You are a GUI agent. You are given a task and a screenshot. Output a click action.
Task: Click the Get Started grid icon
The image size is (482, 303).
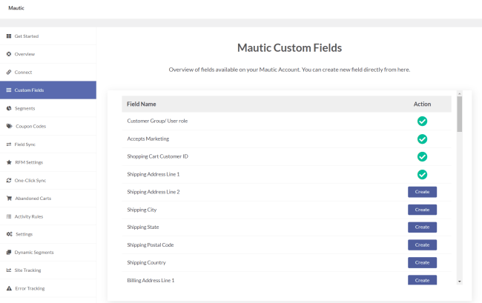[8, 36]
